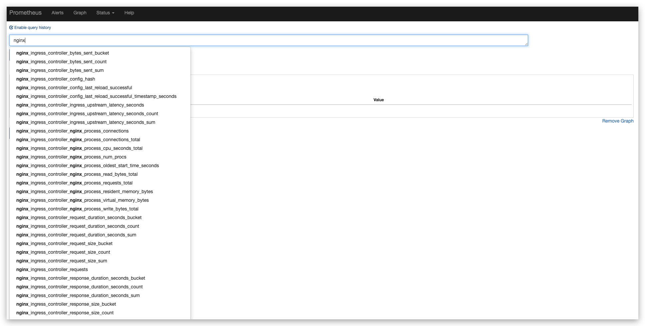This screenshot has width=645, height=326.
Task: Pick nginx_process_requests_total suggestion
Action: (x=100, y=183)
